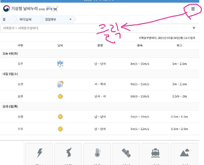
Task: Click the 풍속 column header
Action: pos(139,45)
